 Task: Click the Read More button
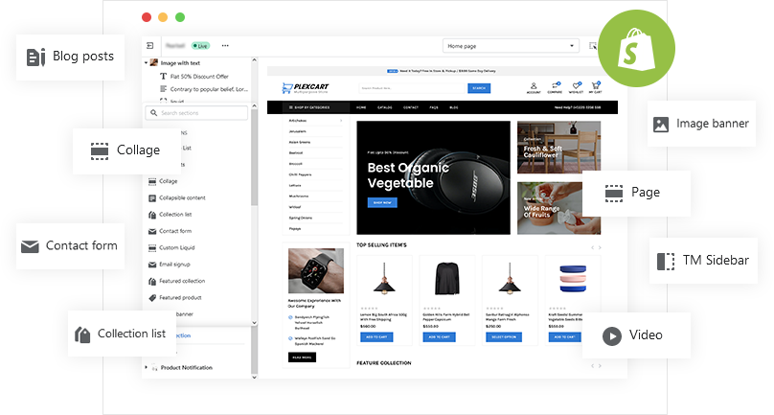(300, 357)
